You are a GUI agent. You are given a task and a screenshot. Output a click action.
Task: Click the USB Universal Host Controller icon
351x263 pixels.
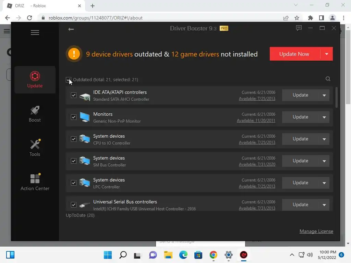[x=85, y=205]
